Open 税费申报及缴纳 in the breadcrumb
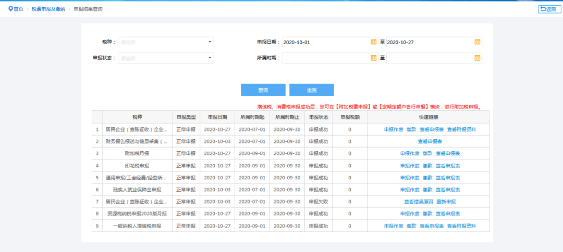 [x=48, y=9]
